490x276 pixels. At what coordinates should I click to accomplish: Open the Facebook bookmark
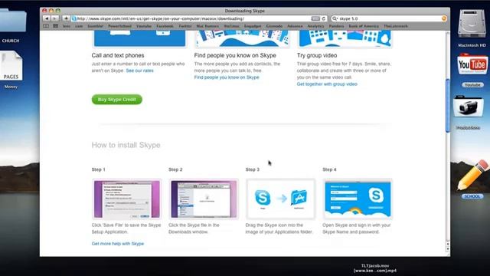pos(165,26)
